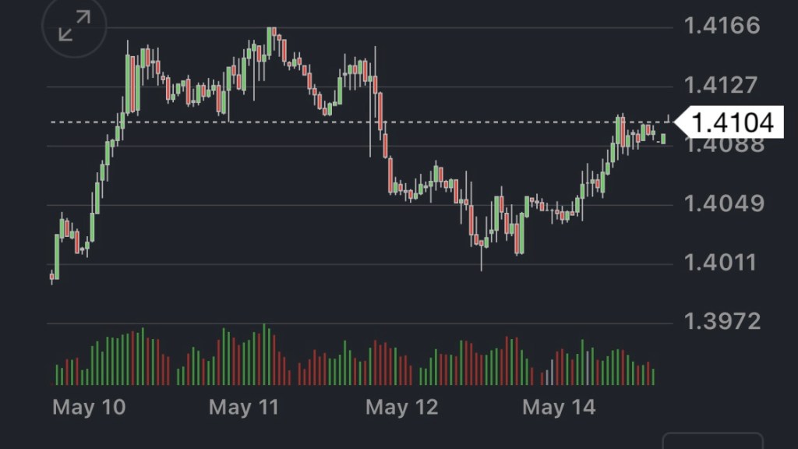Click the current price tag 1.4104
This screenshot has width=798, height=449.
(731, 122)
